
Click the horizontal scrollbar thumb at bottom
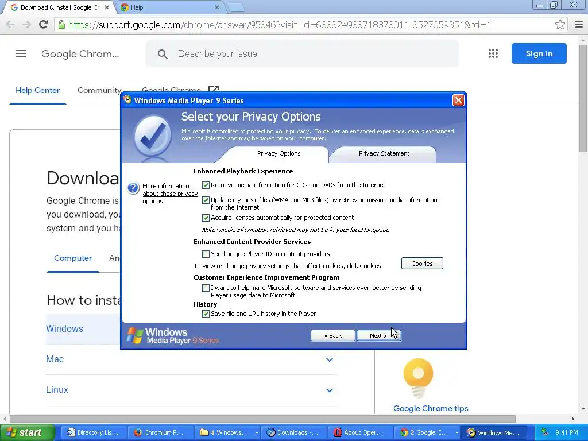click(x=262, y=419)
